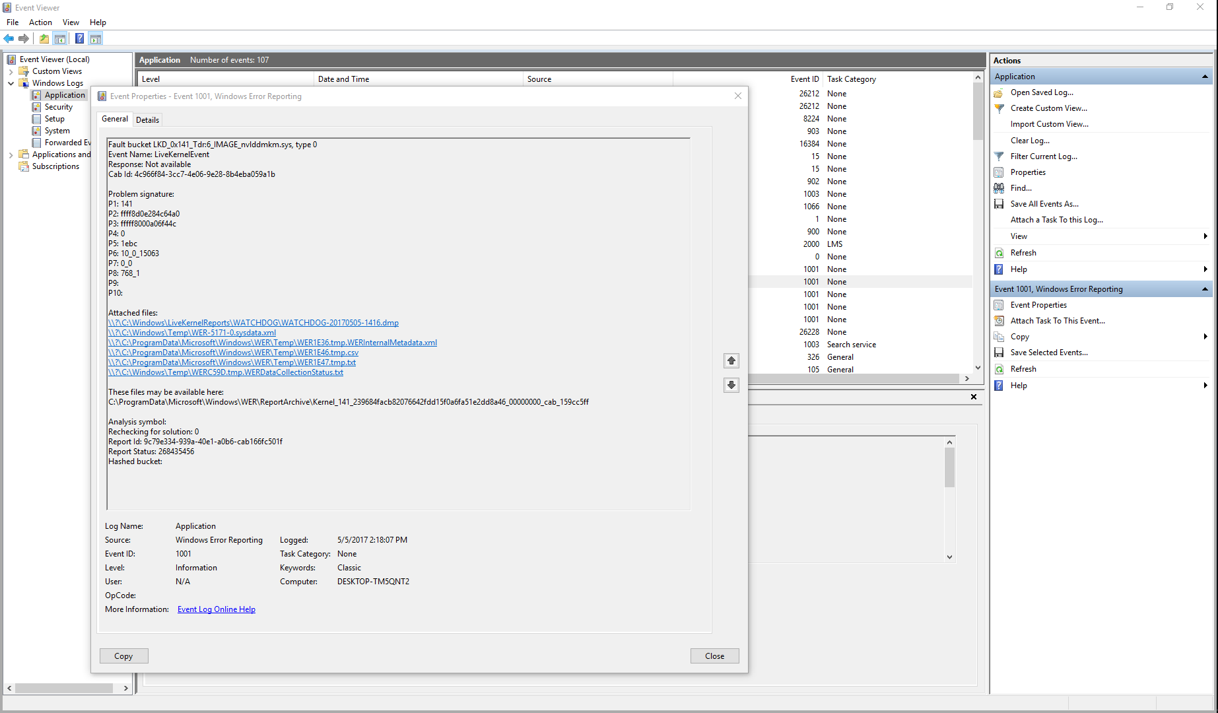Close the preview pane with X
This screenshot has width=1218, height=713.
[x=974, y=397]
